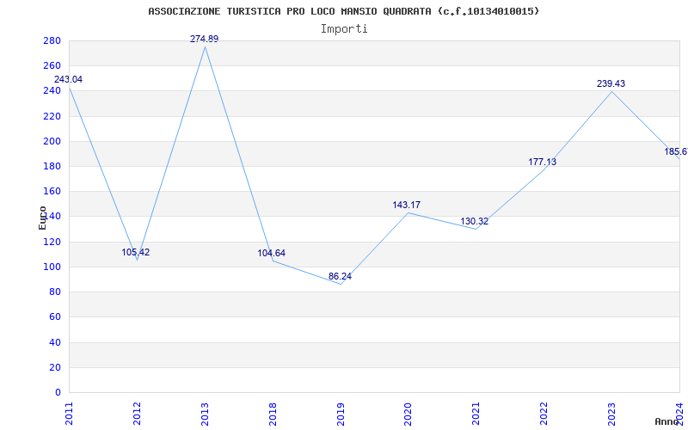Click the 177.13 data label
The width and height of the screenshot is (688, 430).
543,162
